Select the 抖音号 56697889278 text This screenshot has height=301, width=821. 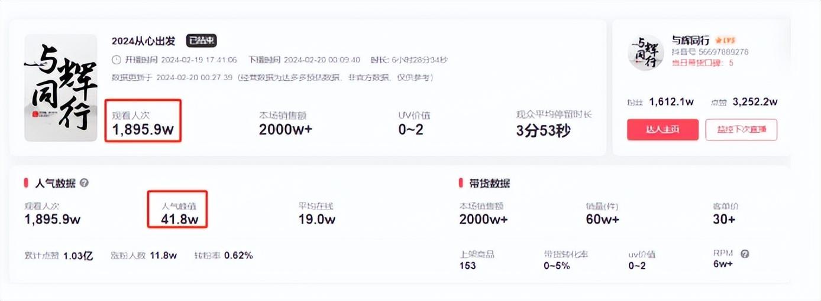click(710, 52)
